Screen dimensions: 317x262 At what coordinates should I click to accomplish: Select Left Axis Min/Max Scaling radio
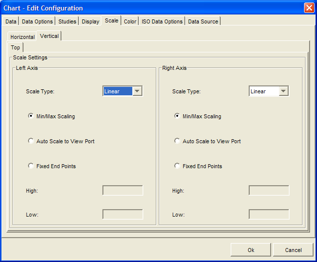tap(31, 116)
